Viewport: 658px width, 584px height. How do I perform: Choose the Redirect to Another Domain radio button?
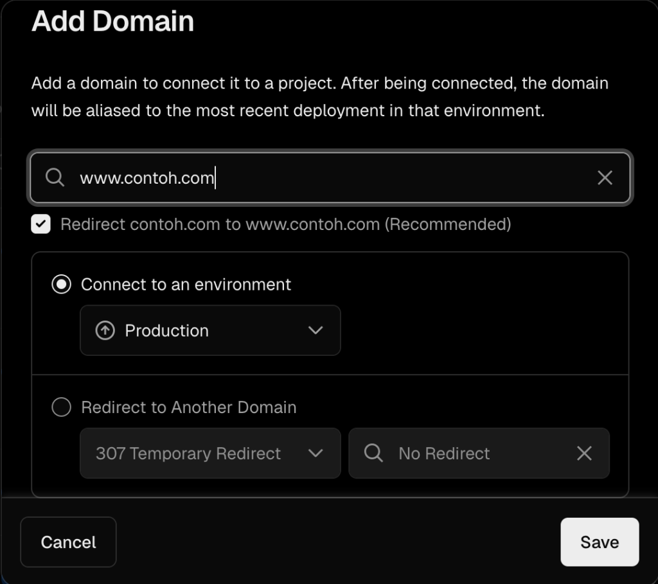click(x=61, y=407)
